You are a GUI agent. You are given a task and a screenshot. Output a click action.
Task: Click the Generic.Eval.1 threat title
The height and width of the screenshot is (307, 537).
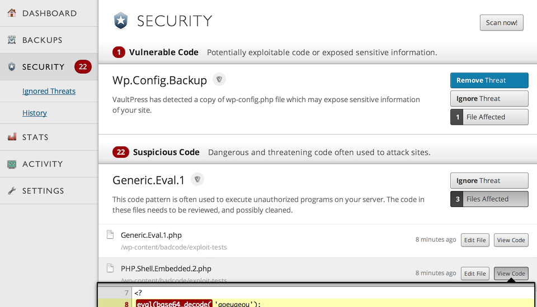pyautogui.click(x=148, y=180)
